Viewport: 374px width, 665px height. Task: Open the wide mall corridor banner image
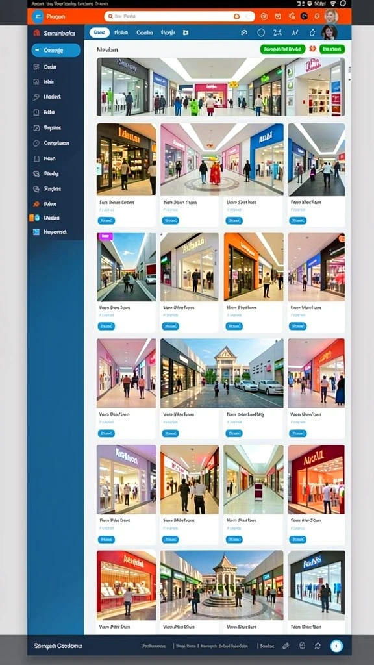pos(221,87)
